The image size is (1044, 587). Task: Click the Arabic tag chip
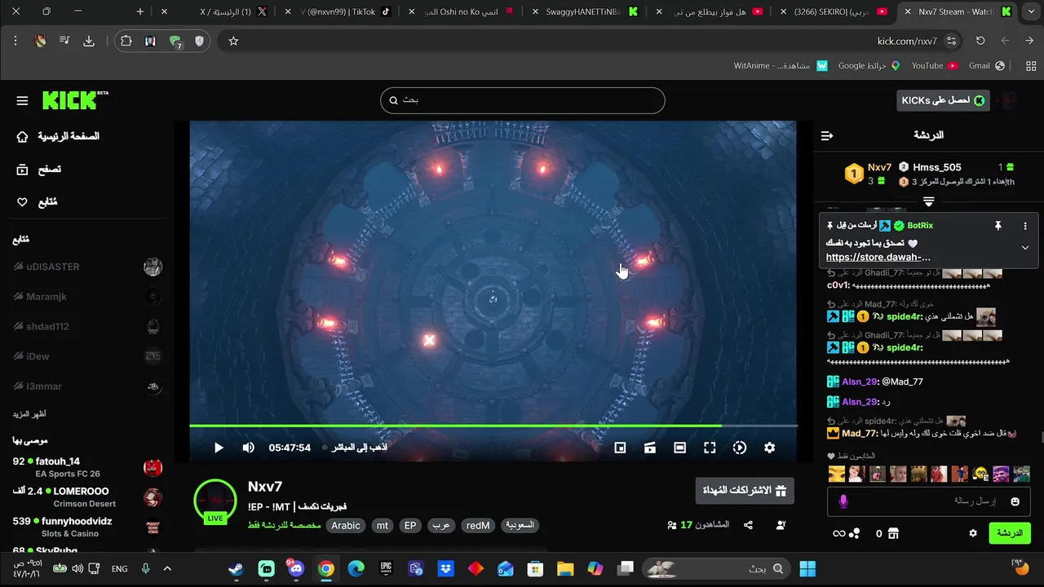tap(346, 526)
